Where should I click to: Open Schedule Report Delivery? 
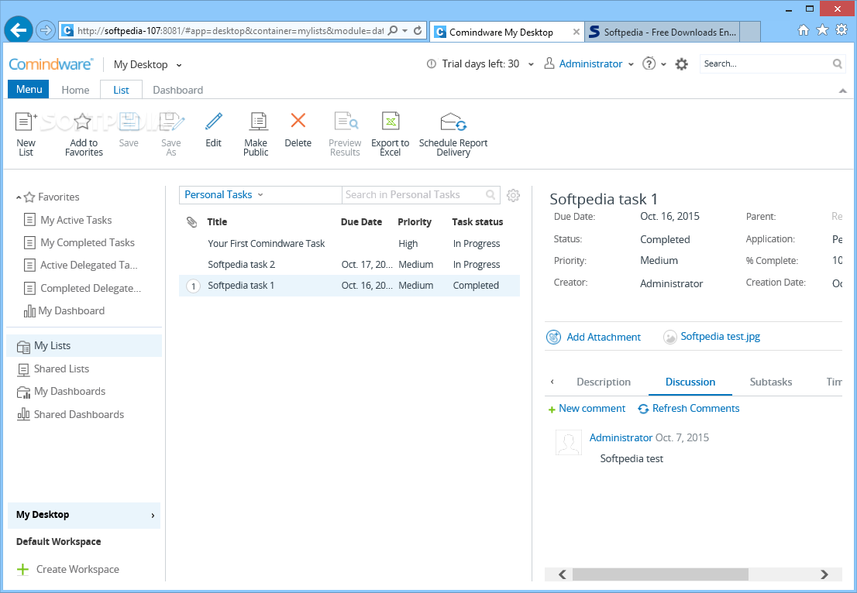coord(453,135)
